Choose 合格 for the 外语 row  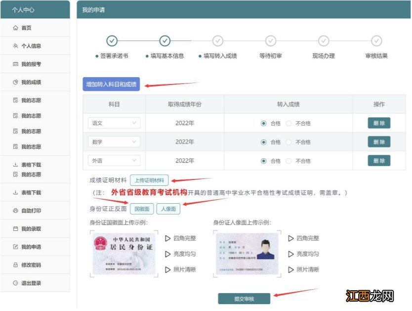[x=264, y=160]
